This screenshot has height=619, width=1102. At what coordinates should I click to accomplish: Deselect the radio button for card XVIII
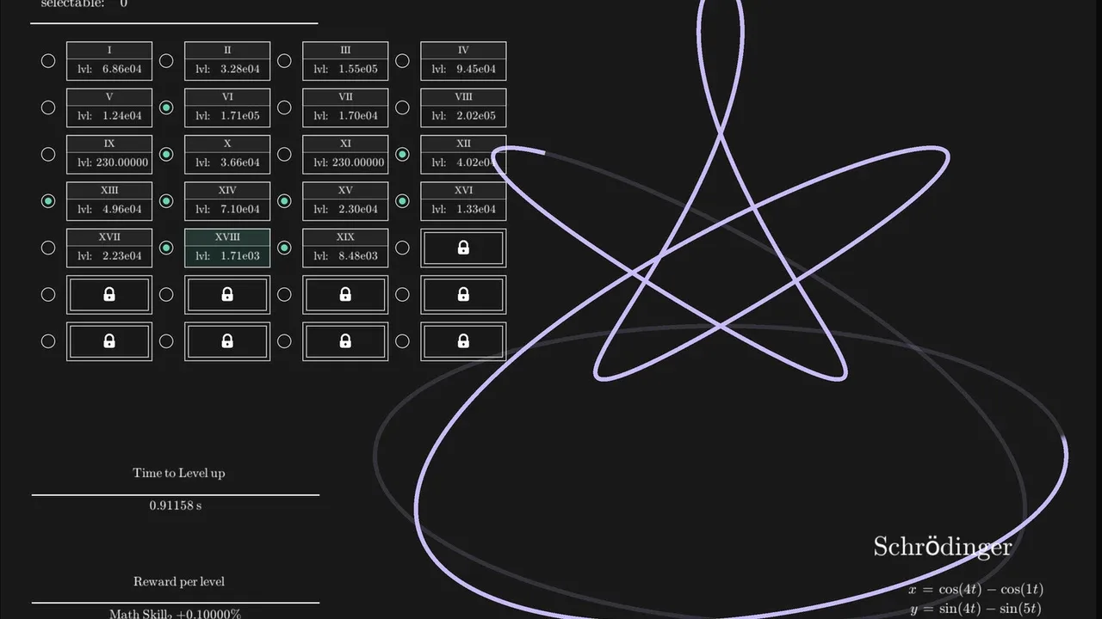click(x=166, y=248)
